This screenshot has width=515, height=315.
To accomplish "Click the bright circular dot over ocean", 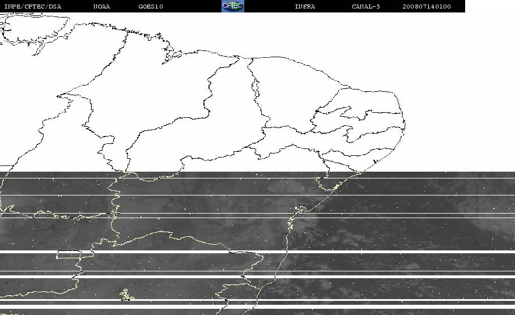I will point(493,208).
